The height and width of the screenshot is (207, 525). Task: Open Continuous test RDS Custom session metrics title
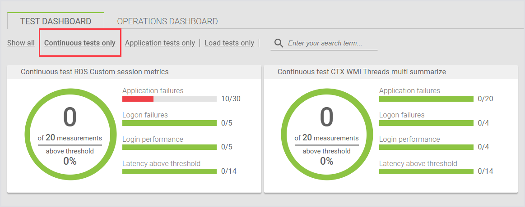tap(95, 72)
